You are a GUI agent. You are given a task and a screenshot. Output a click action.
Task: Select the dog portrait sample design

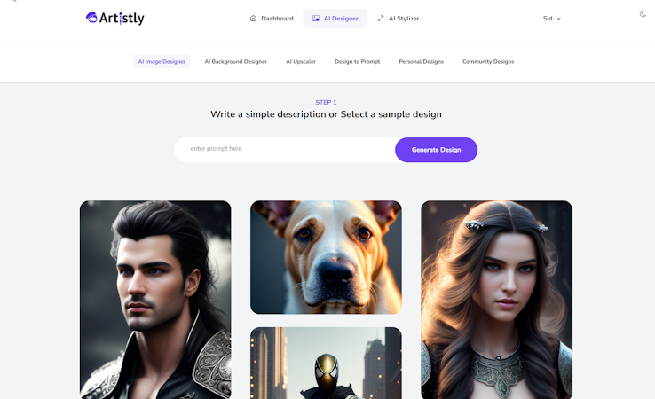coord(326,257)
